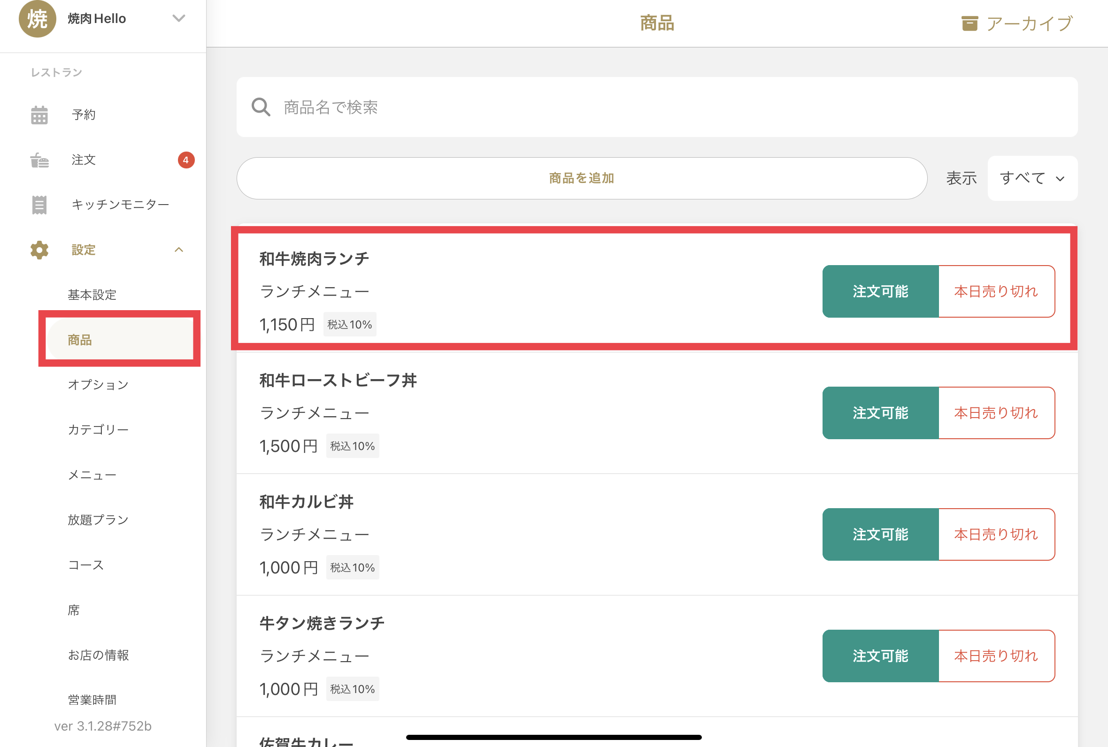
Task: Open 営業時間 settings page
Action: [92, 700]
